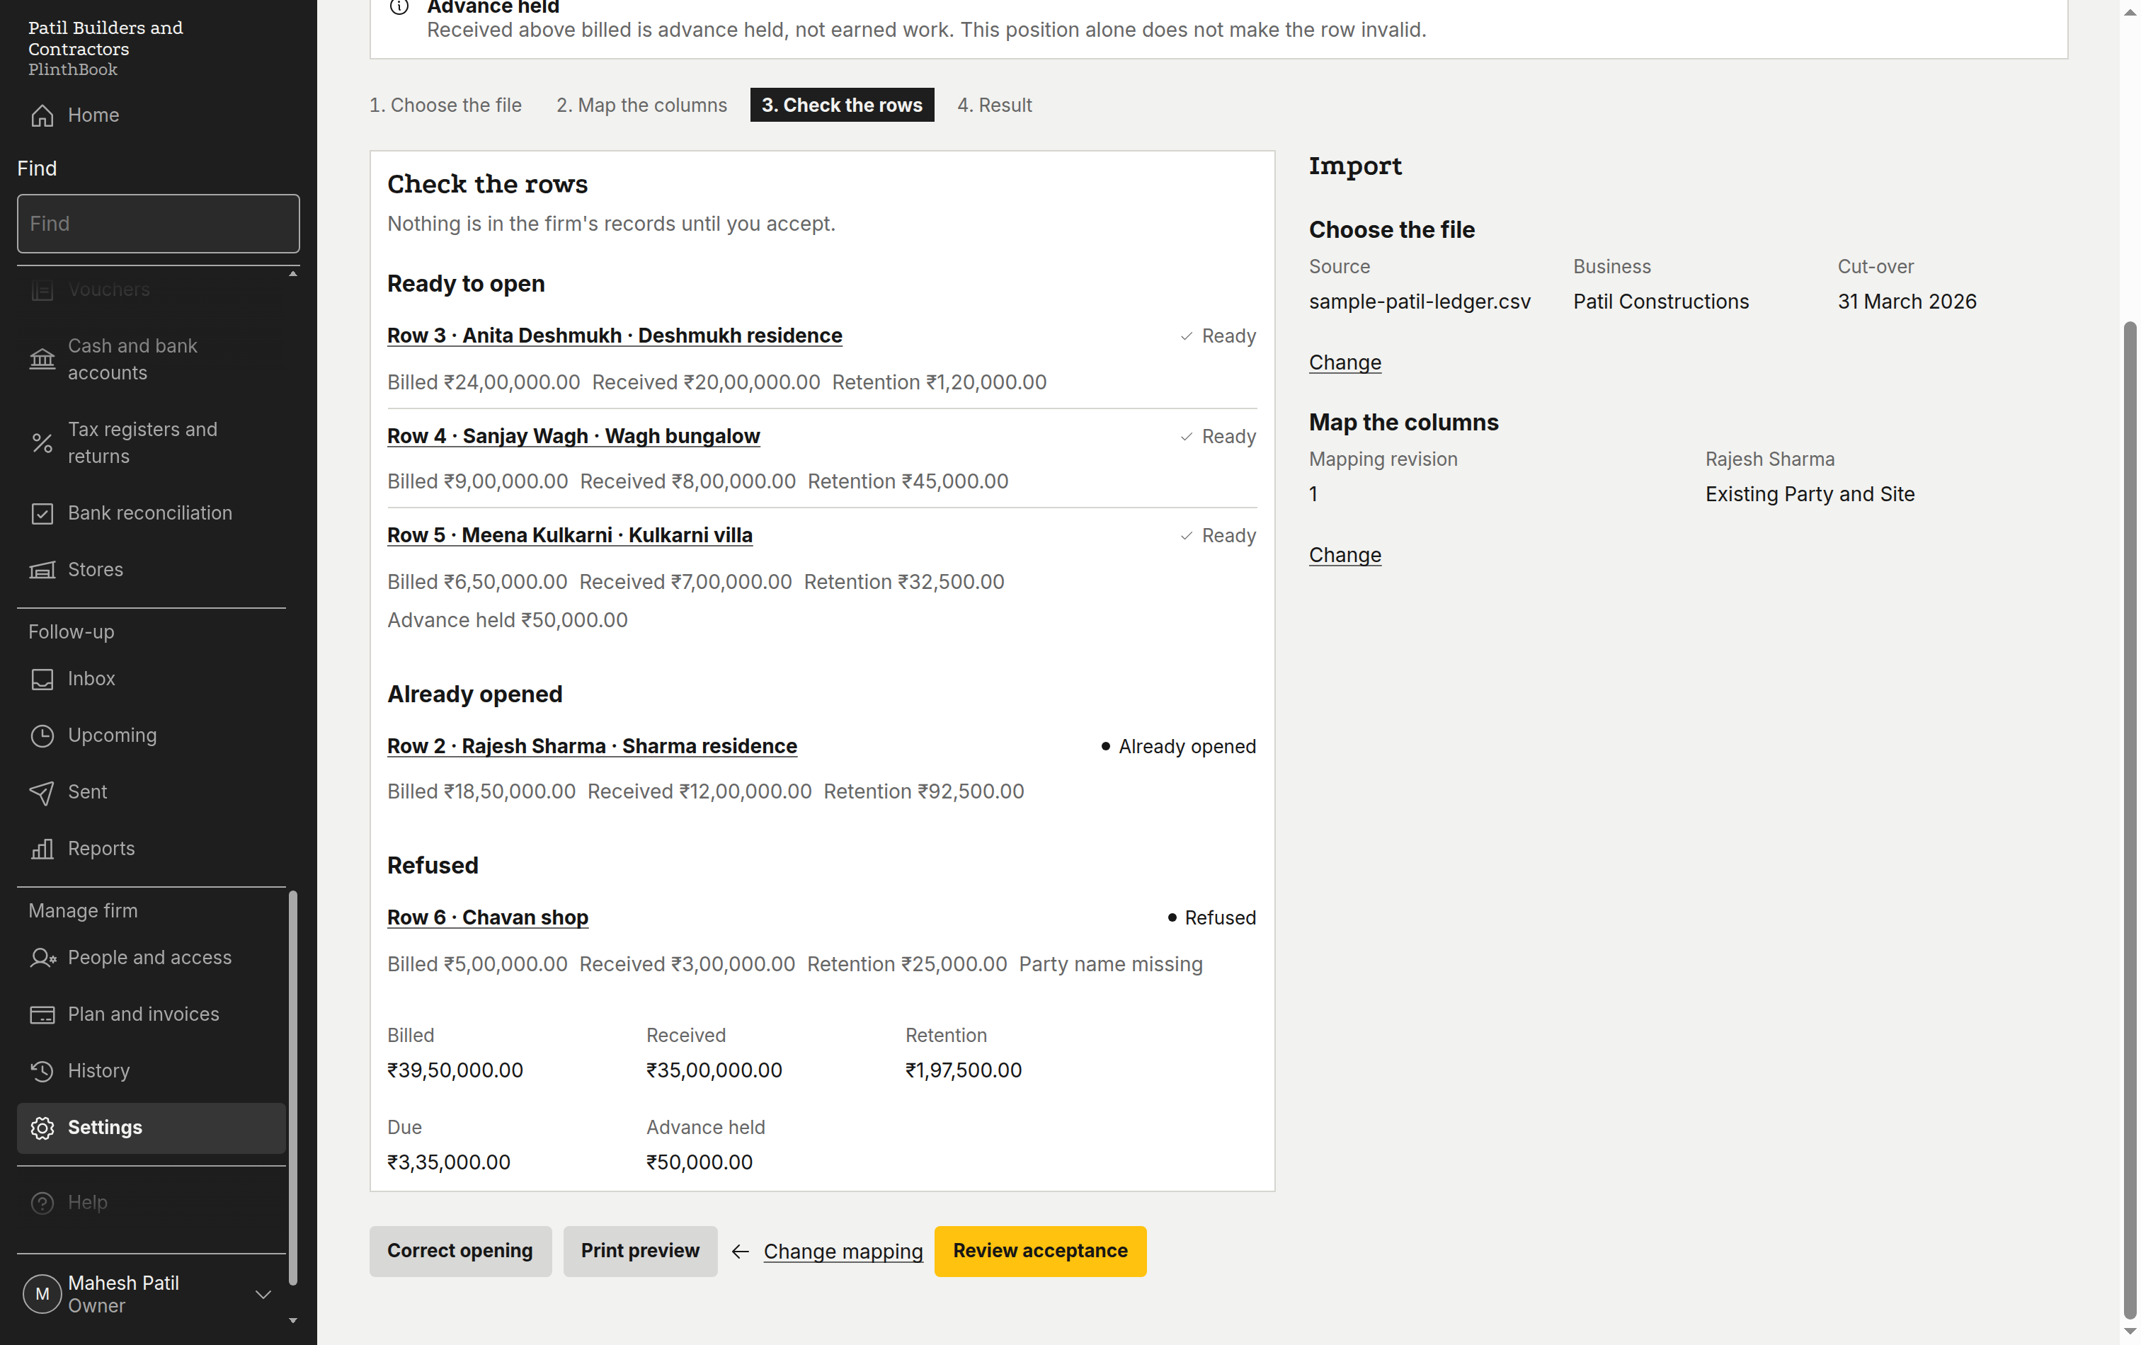The image size is (2141, 1345).
Task: Click the Print preview button
Action: pyautogui.click(x=640, y=1252)
